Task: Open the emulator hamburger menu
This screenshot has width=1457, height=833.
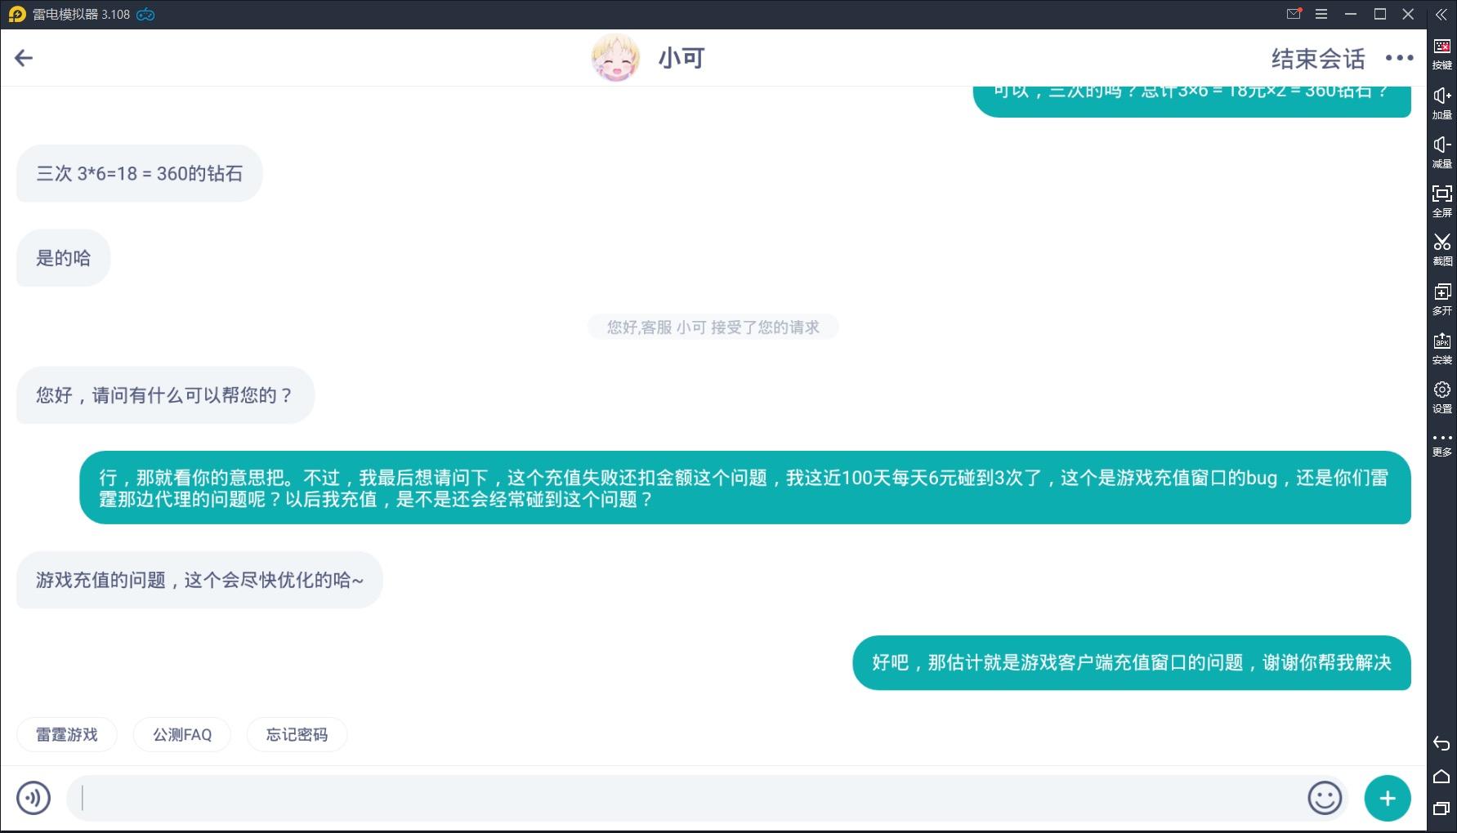Action: click(x=1321, y=14)
